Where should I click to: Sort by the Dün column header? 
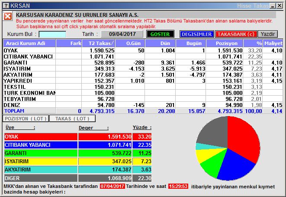pos(161,43)
